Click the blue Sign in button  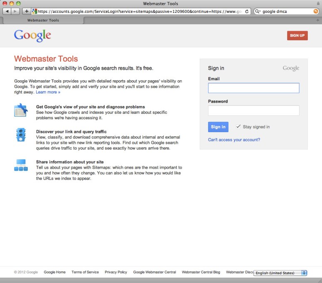pos(218,127)
